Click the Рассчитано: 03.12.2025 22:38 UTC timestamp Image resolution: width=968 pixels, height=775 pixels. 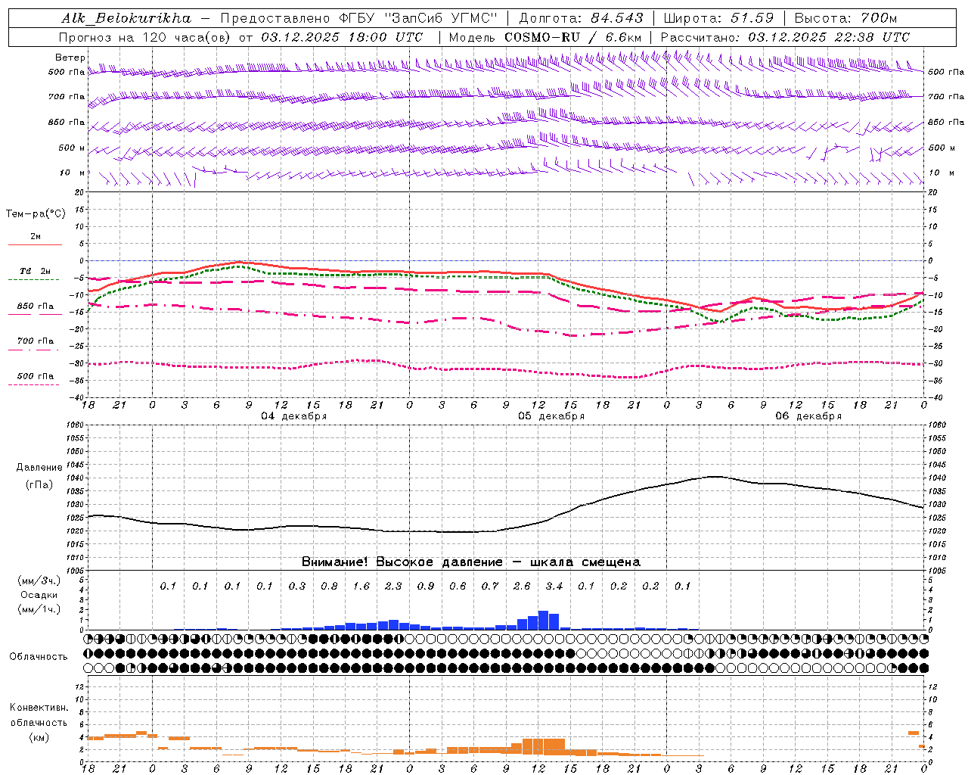tap(785, 37)
